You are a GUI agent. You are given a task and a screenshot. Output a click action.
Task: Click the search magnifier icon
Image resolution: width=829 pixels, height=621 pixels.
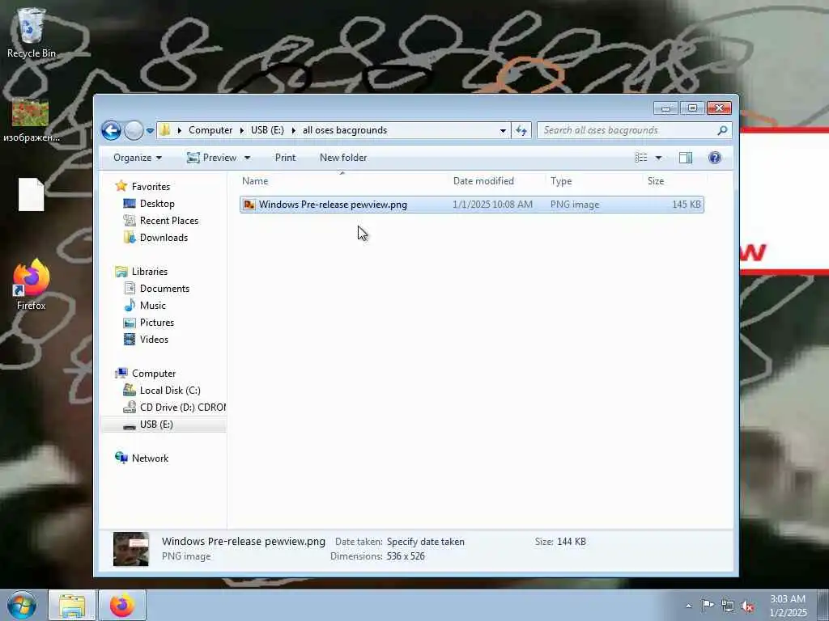point(722,130)
